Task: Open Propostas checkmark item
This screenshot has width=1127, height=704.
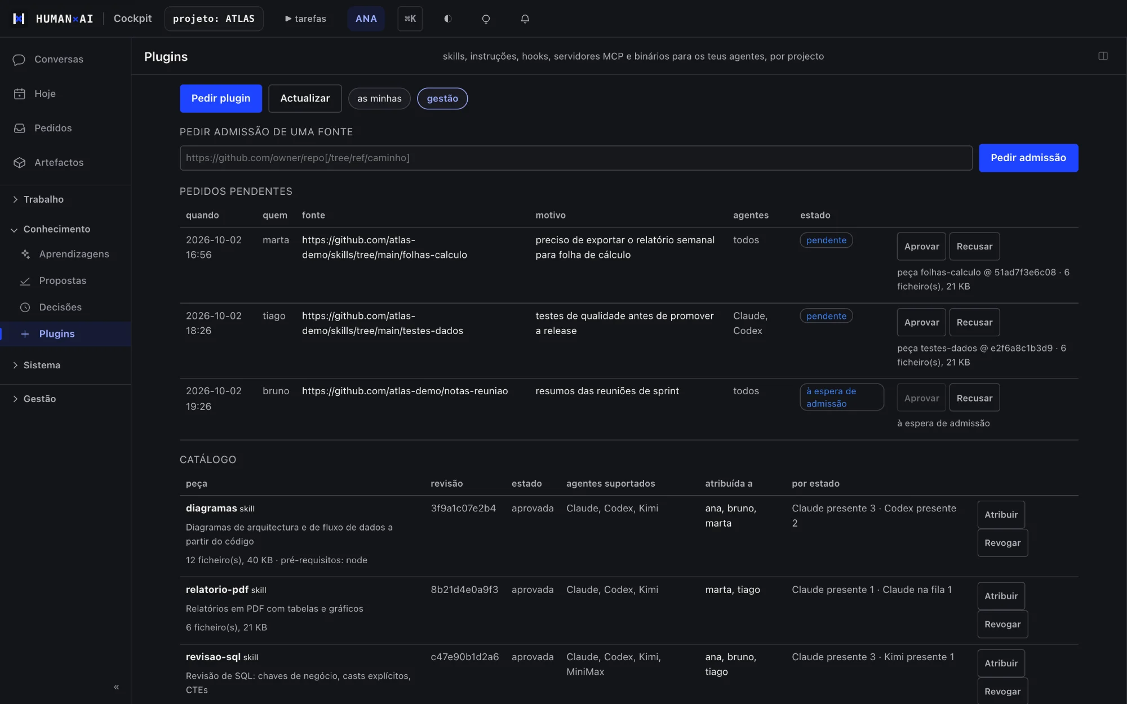Action: [x=65, y=280]
